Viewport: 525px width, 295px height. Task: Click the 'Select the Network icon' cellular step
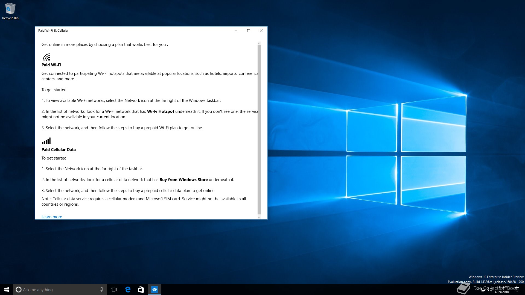[92, 169]
